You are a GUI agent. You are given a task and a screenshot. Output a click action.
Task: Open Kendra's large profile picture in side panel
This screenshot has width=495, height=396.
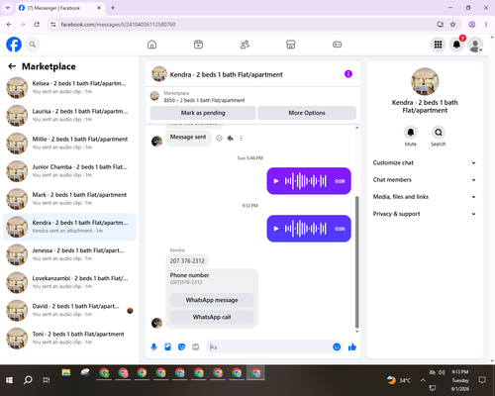coord(425,81)
